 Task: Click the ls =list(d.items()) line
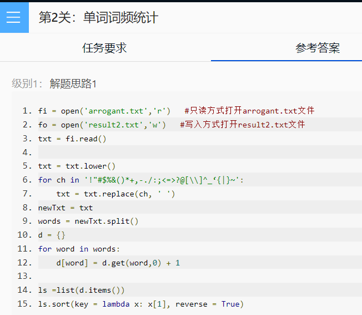(82, 290)
